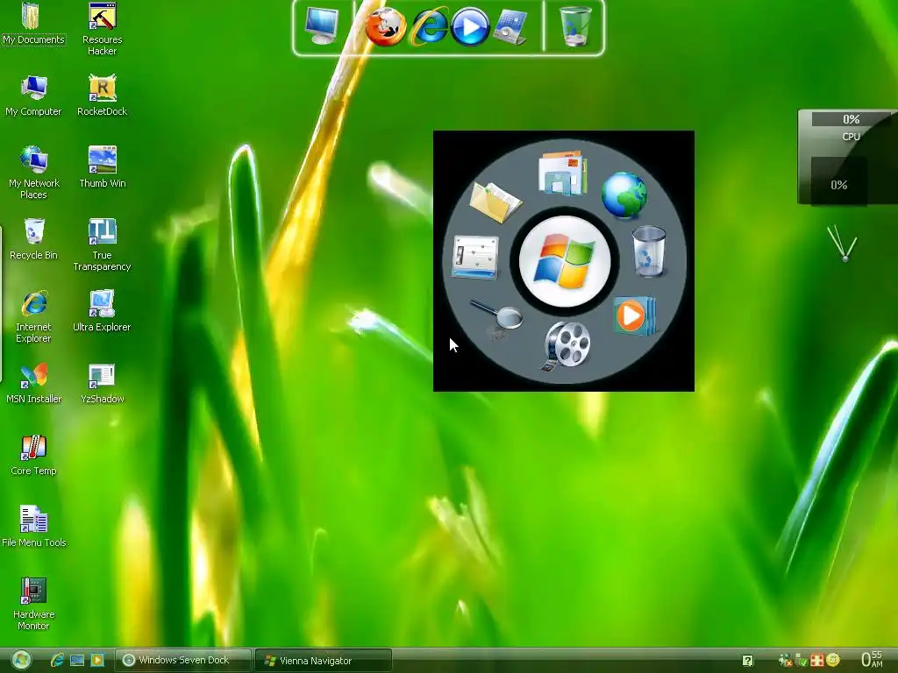
Task: Open the film reel icon in the Vienna Navigator wheel
Action: [x=566, y=345]
